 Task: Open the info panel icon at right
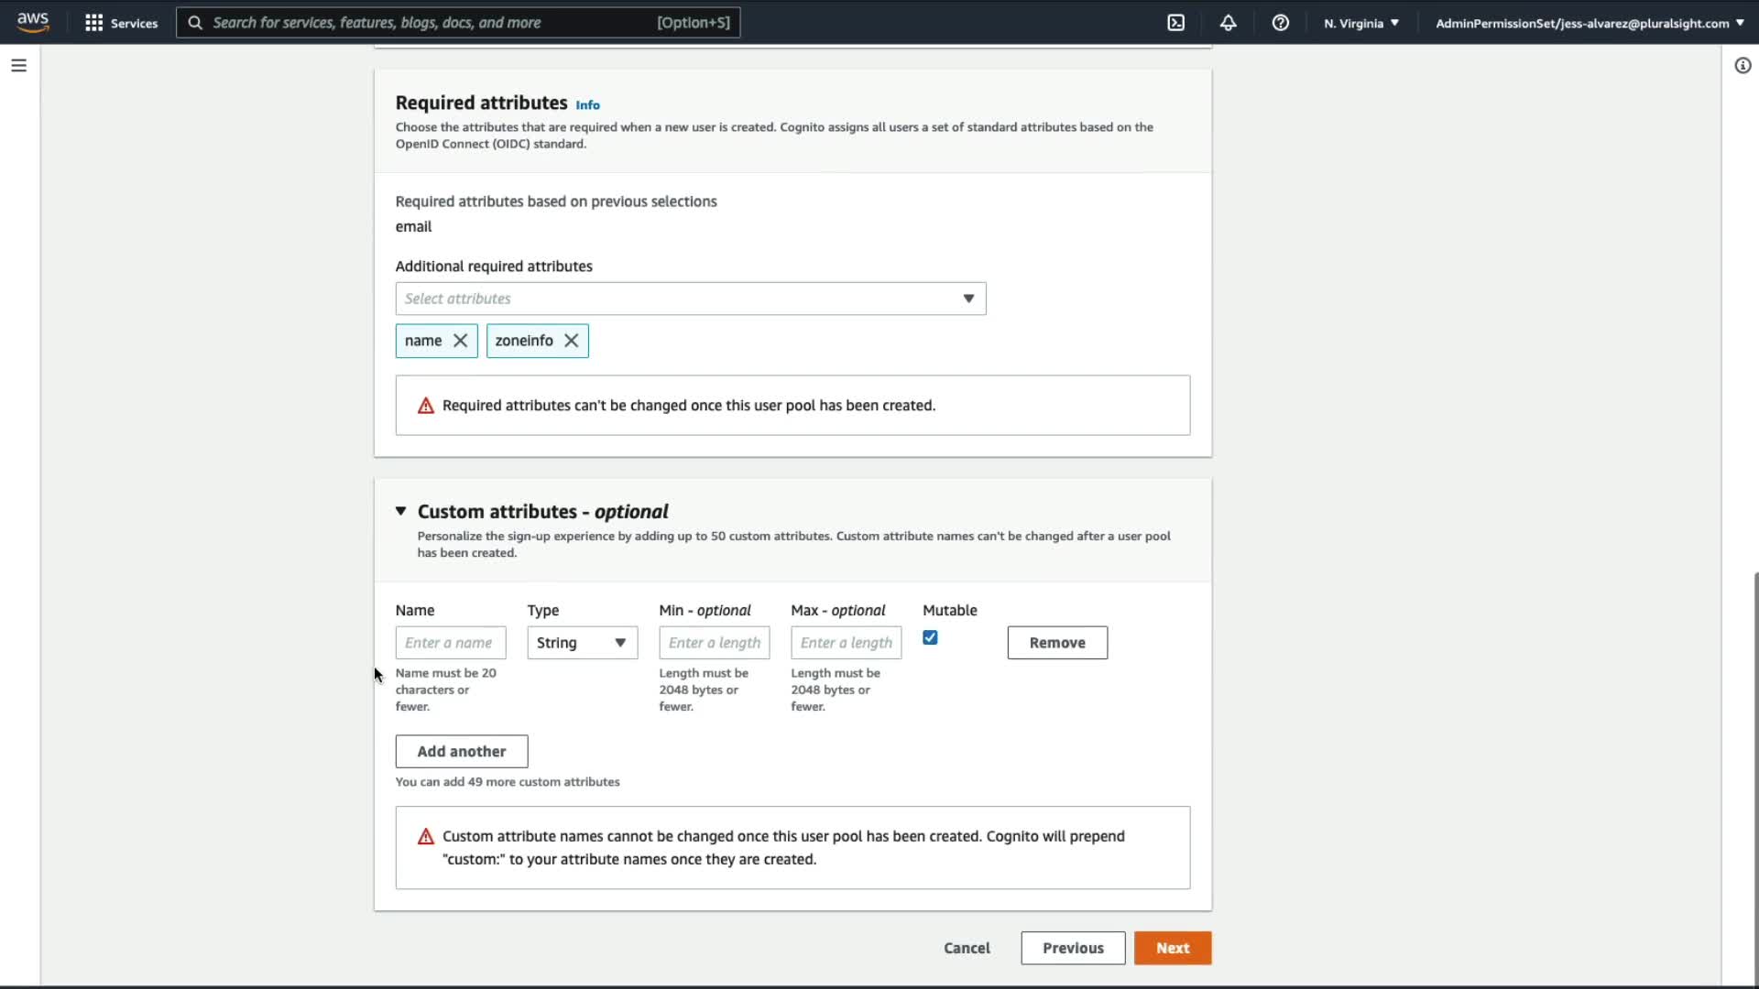pos(1743,66)
